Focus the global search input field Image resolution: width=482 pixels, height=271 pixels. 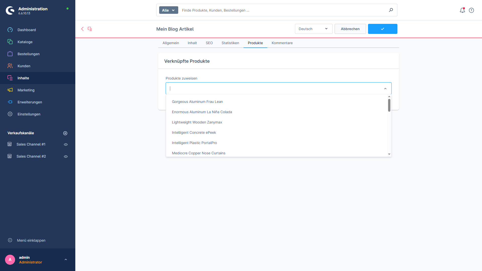pos(284,10)
